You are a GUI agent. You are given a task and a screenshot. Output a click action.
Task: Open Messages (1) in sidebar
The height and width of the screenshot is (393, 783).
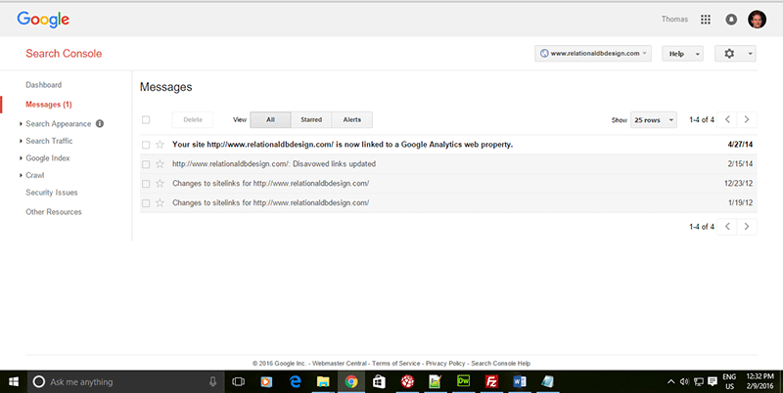48,105
